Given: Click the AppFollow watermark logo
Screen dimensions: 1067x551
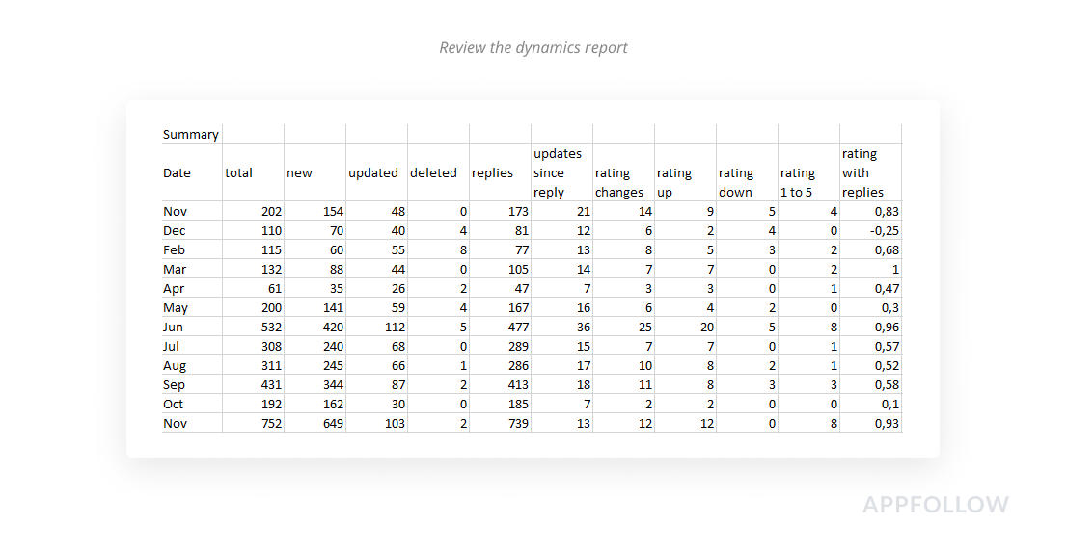Looking at the screenshot, I should (936, 504).
